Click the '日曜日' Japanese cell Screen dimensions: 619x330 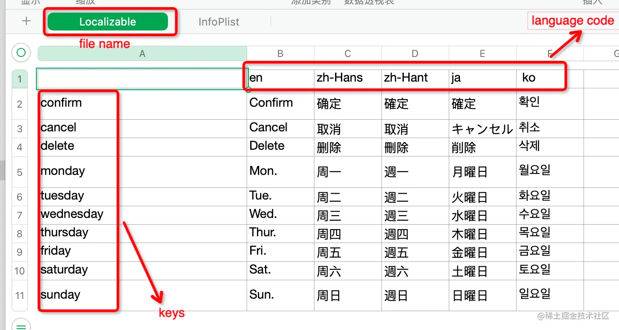tap(482, 295)
